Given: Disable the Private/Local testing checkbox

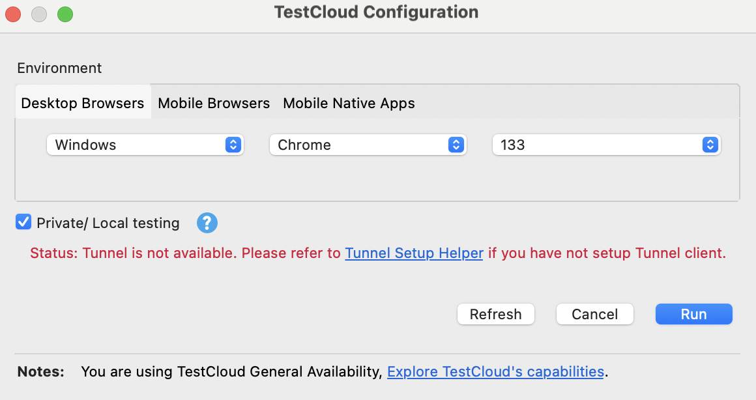Looking at the screenshot, I should click(x=23, y=222).
